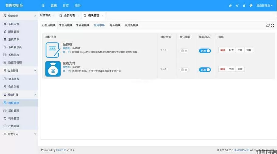
Task: Open 钩子管理 in sidebar
Action: click(19, 118)
